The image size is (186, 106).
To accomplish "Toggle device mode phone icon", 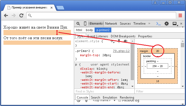I will tap(85, 24).
